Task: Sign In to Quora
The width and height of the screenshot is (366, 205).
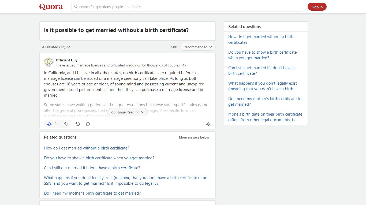Action: click(317, 7)
